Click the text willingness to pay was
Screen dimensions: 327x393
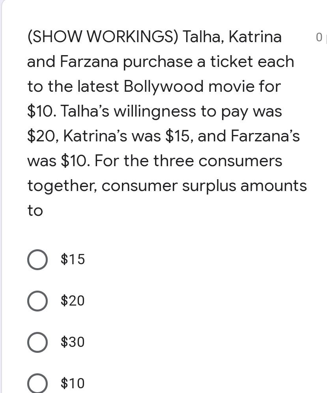pos(198,111)
